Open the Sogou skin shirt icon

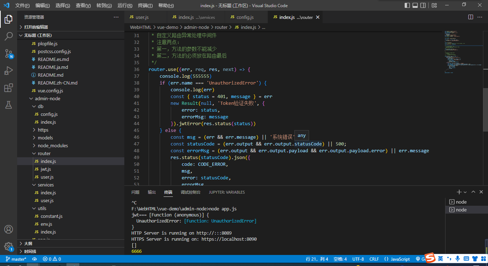pos(475,259)
